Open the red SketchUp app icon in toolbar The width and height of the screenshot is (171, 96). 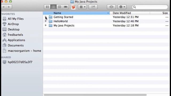coord(73,7)
